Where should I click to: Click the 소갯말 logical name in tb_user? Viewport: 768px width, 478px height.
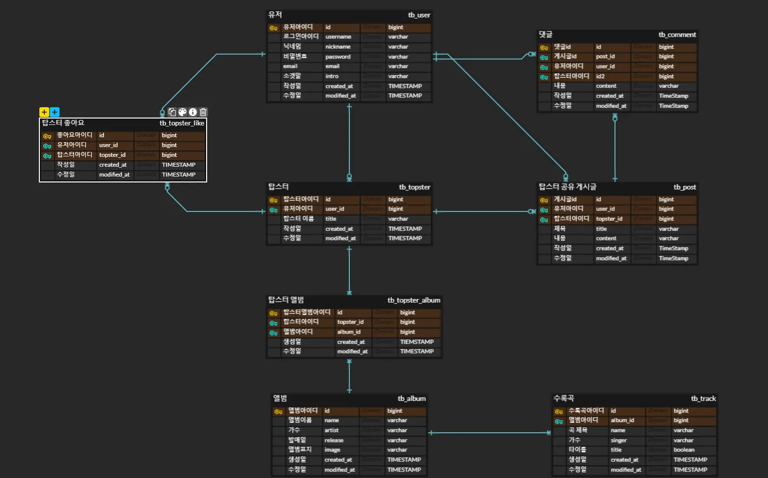(292, 76)
